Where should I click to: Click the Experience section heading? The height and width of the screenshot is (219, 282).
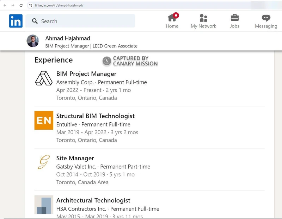coord(54,60)
